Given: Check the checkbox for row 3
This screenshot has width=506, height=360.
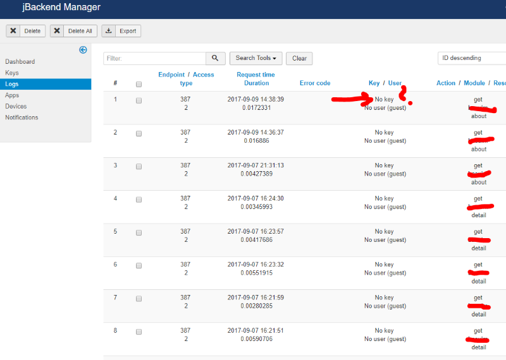Looking at the screenshot, I should click(139, 167).
